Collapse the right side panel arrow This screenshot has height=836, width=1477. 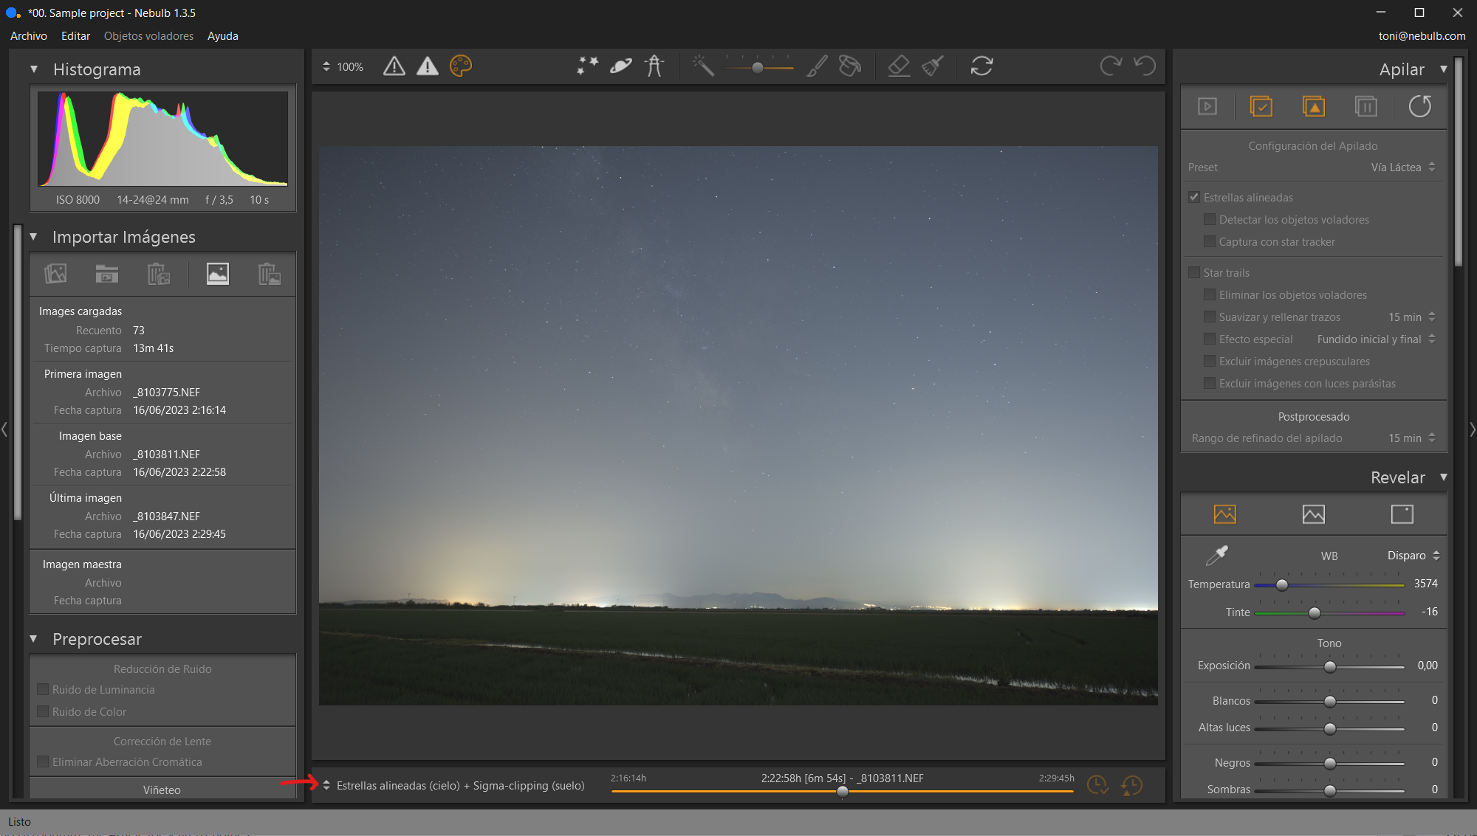pos(1473,429)
